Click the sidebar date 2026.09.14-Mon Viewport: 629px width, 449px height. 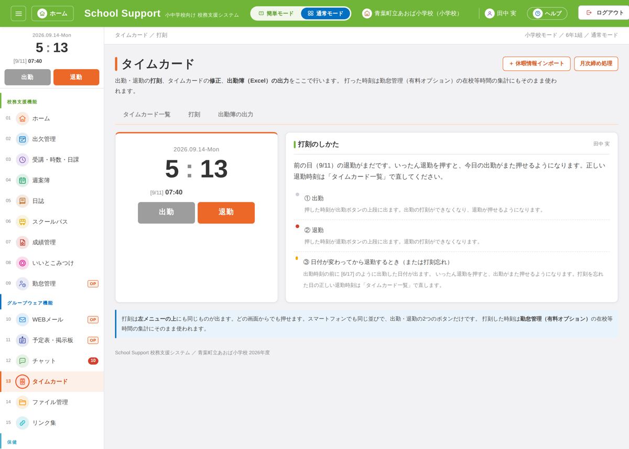[52, 35]
